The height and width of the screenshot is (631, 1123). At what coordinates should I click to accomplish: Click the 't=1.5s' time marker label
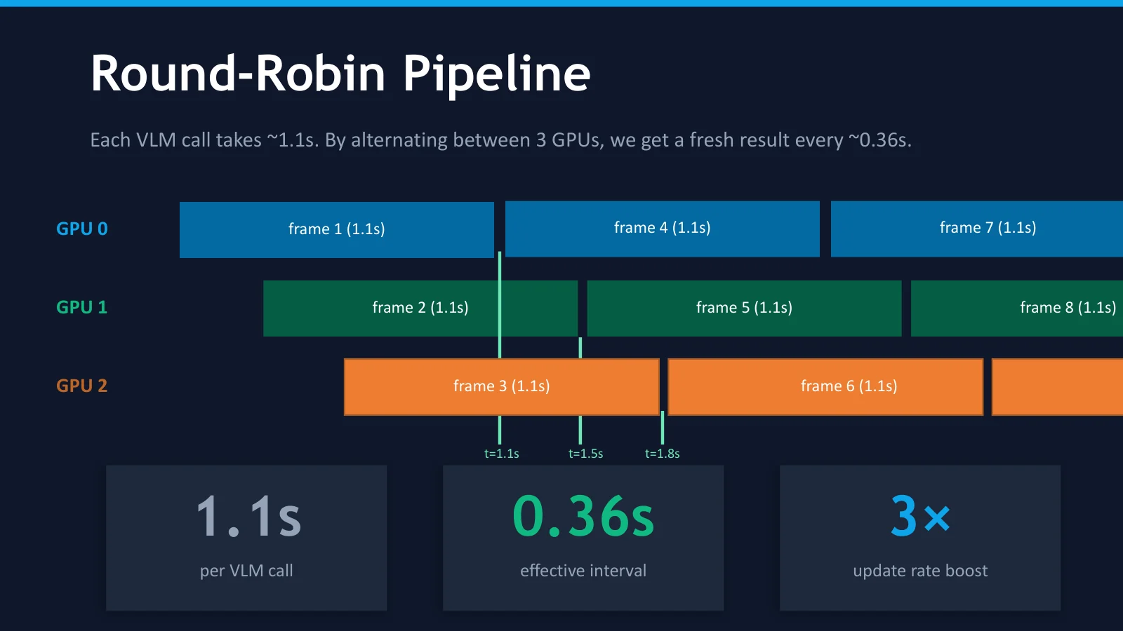[586, 454]
